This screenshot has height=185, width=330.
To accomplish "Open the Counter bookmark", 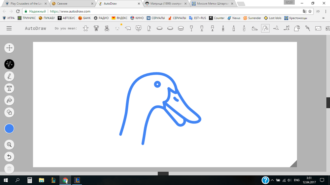I will point(216,18).
